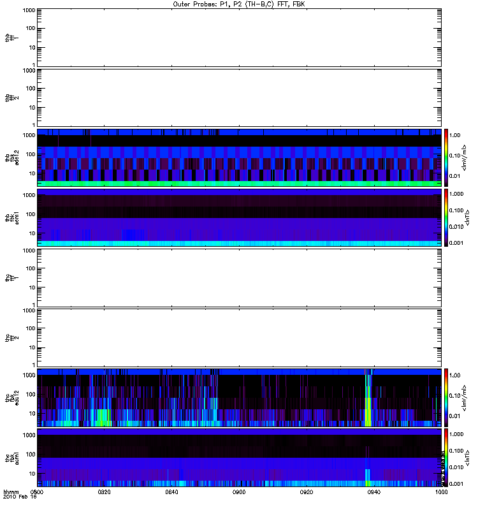478x510 pixels.
Task: Click the "thc fbk edc12" axis label
Action: [12, 398]
